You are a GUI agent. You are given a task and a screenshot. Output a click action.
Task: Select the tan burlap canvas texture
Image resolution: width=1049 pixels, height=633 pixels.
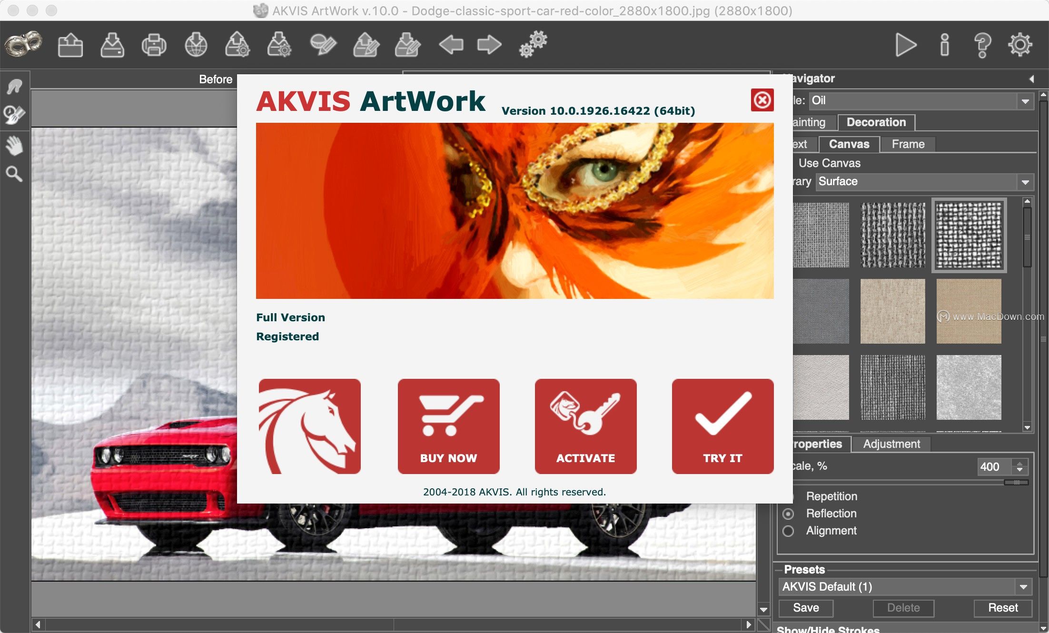click(x=969, y=311)
